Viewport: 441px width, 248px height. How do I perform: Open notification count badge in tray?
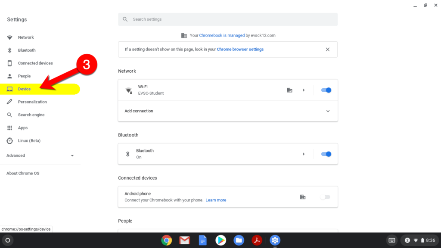tap(407, 240)
